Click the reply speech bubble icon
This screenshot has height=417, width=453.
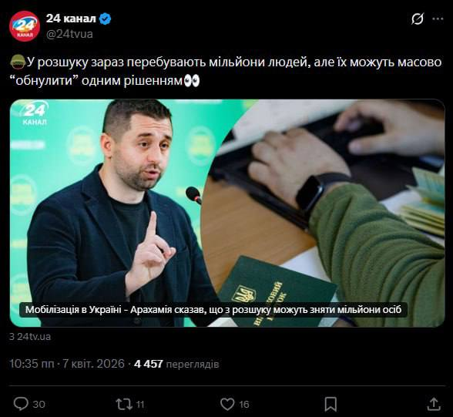21,404
